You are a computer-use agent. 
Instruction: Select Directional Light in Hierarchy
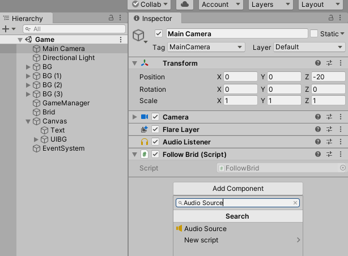click(x=69, y=58)
